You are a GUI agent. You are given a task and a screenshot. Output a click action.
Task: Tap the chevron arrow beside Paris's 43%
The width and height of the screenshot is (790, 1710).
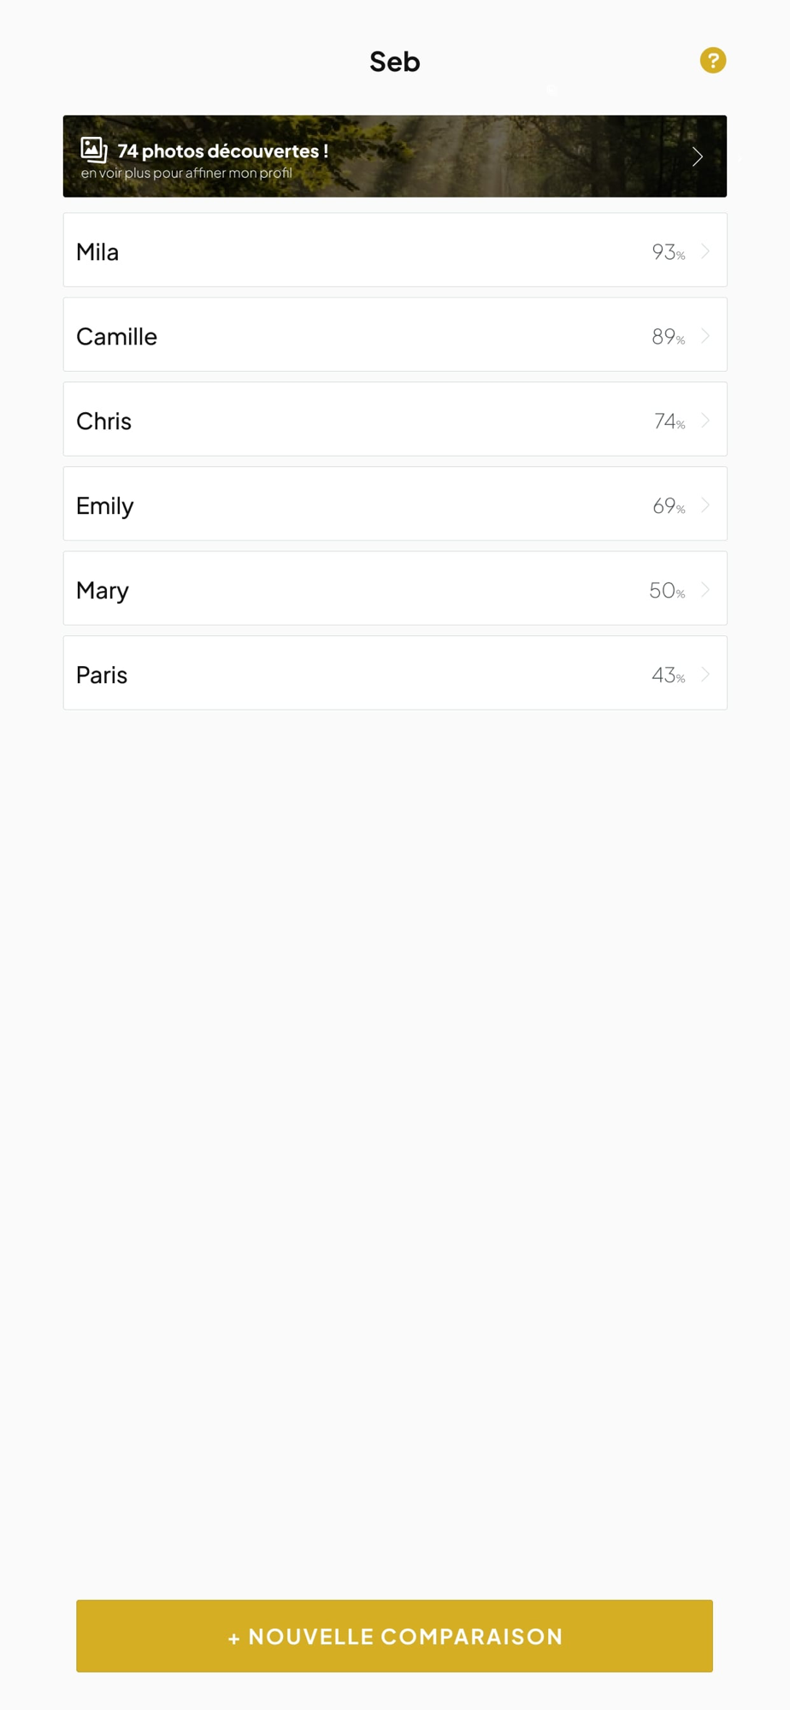point(705,674)
